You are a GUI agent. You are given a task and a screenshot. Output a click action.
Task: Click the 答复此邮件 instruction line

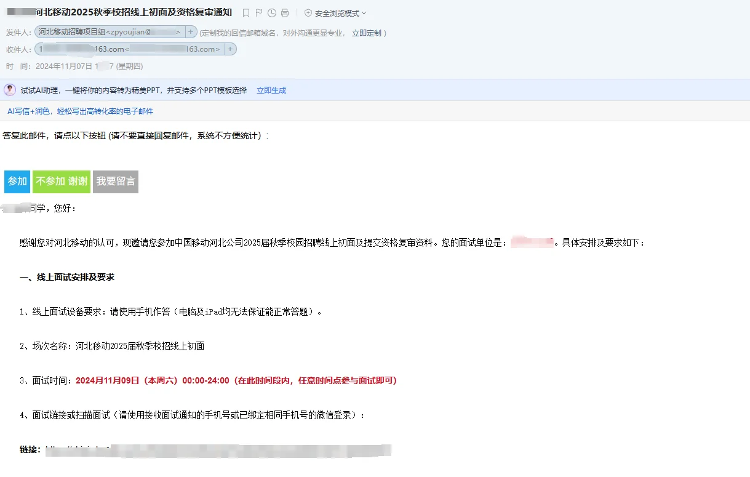click(136, 135)
